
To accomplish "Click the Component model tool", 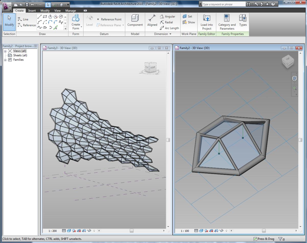I will pos(135,21).
